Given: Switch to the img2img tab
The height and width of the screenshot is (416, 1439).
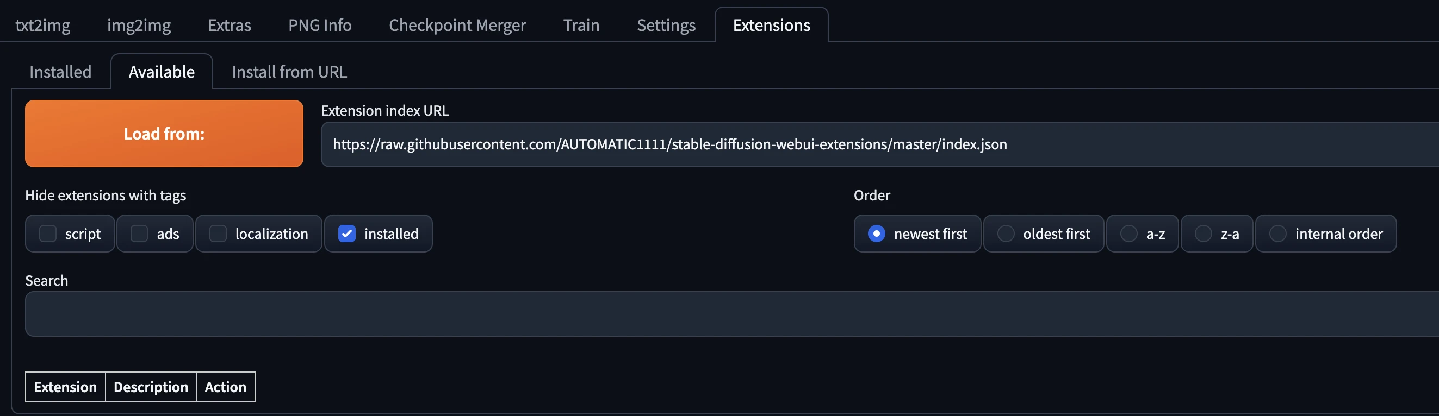Looking at the screenshot, I should point(139,25).
